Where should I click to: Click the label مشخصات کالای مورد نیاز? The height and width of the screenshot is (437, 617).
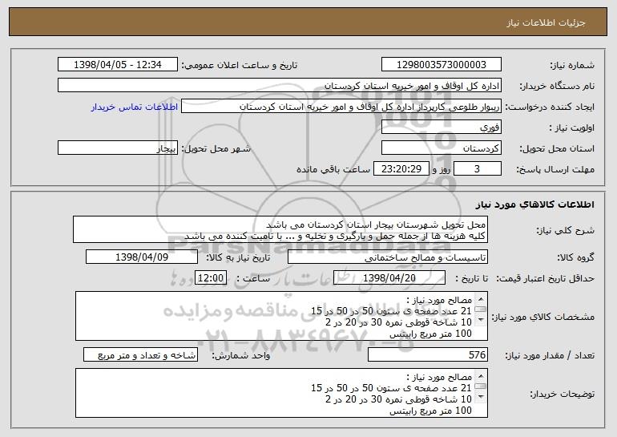click(x=543, y=317)
